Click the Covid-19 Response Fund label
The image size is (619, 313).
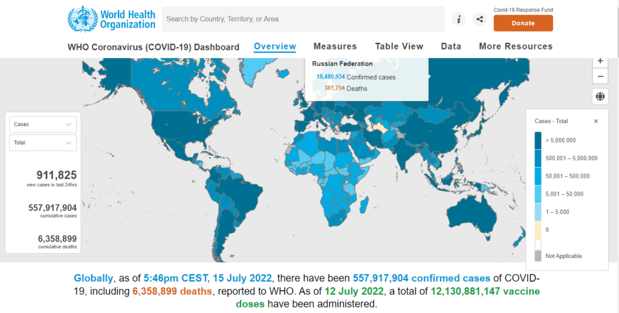pyautogui.click(x=523, y=10)
